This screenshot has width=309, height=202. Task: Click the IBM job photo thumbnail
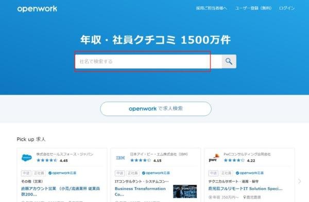185,191
